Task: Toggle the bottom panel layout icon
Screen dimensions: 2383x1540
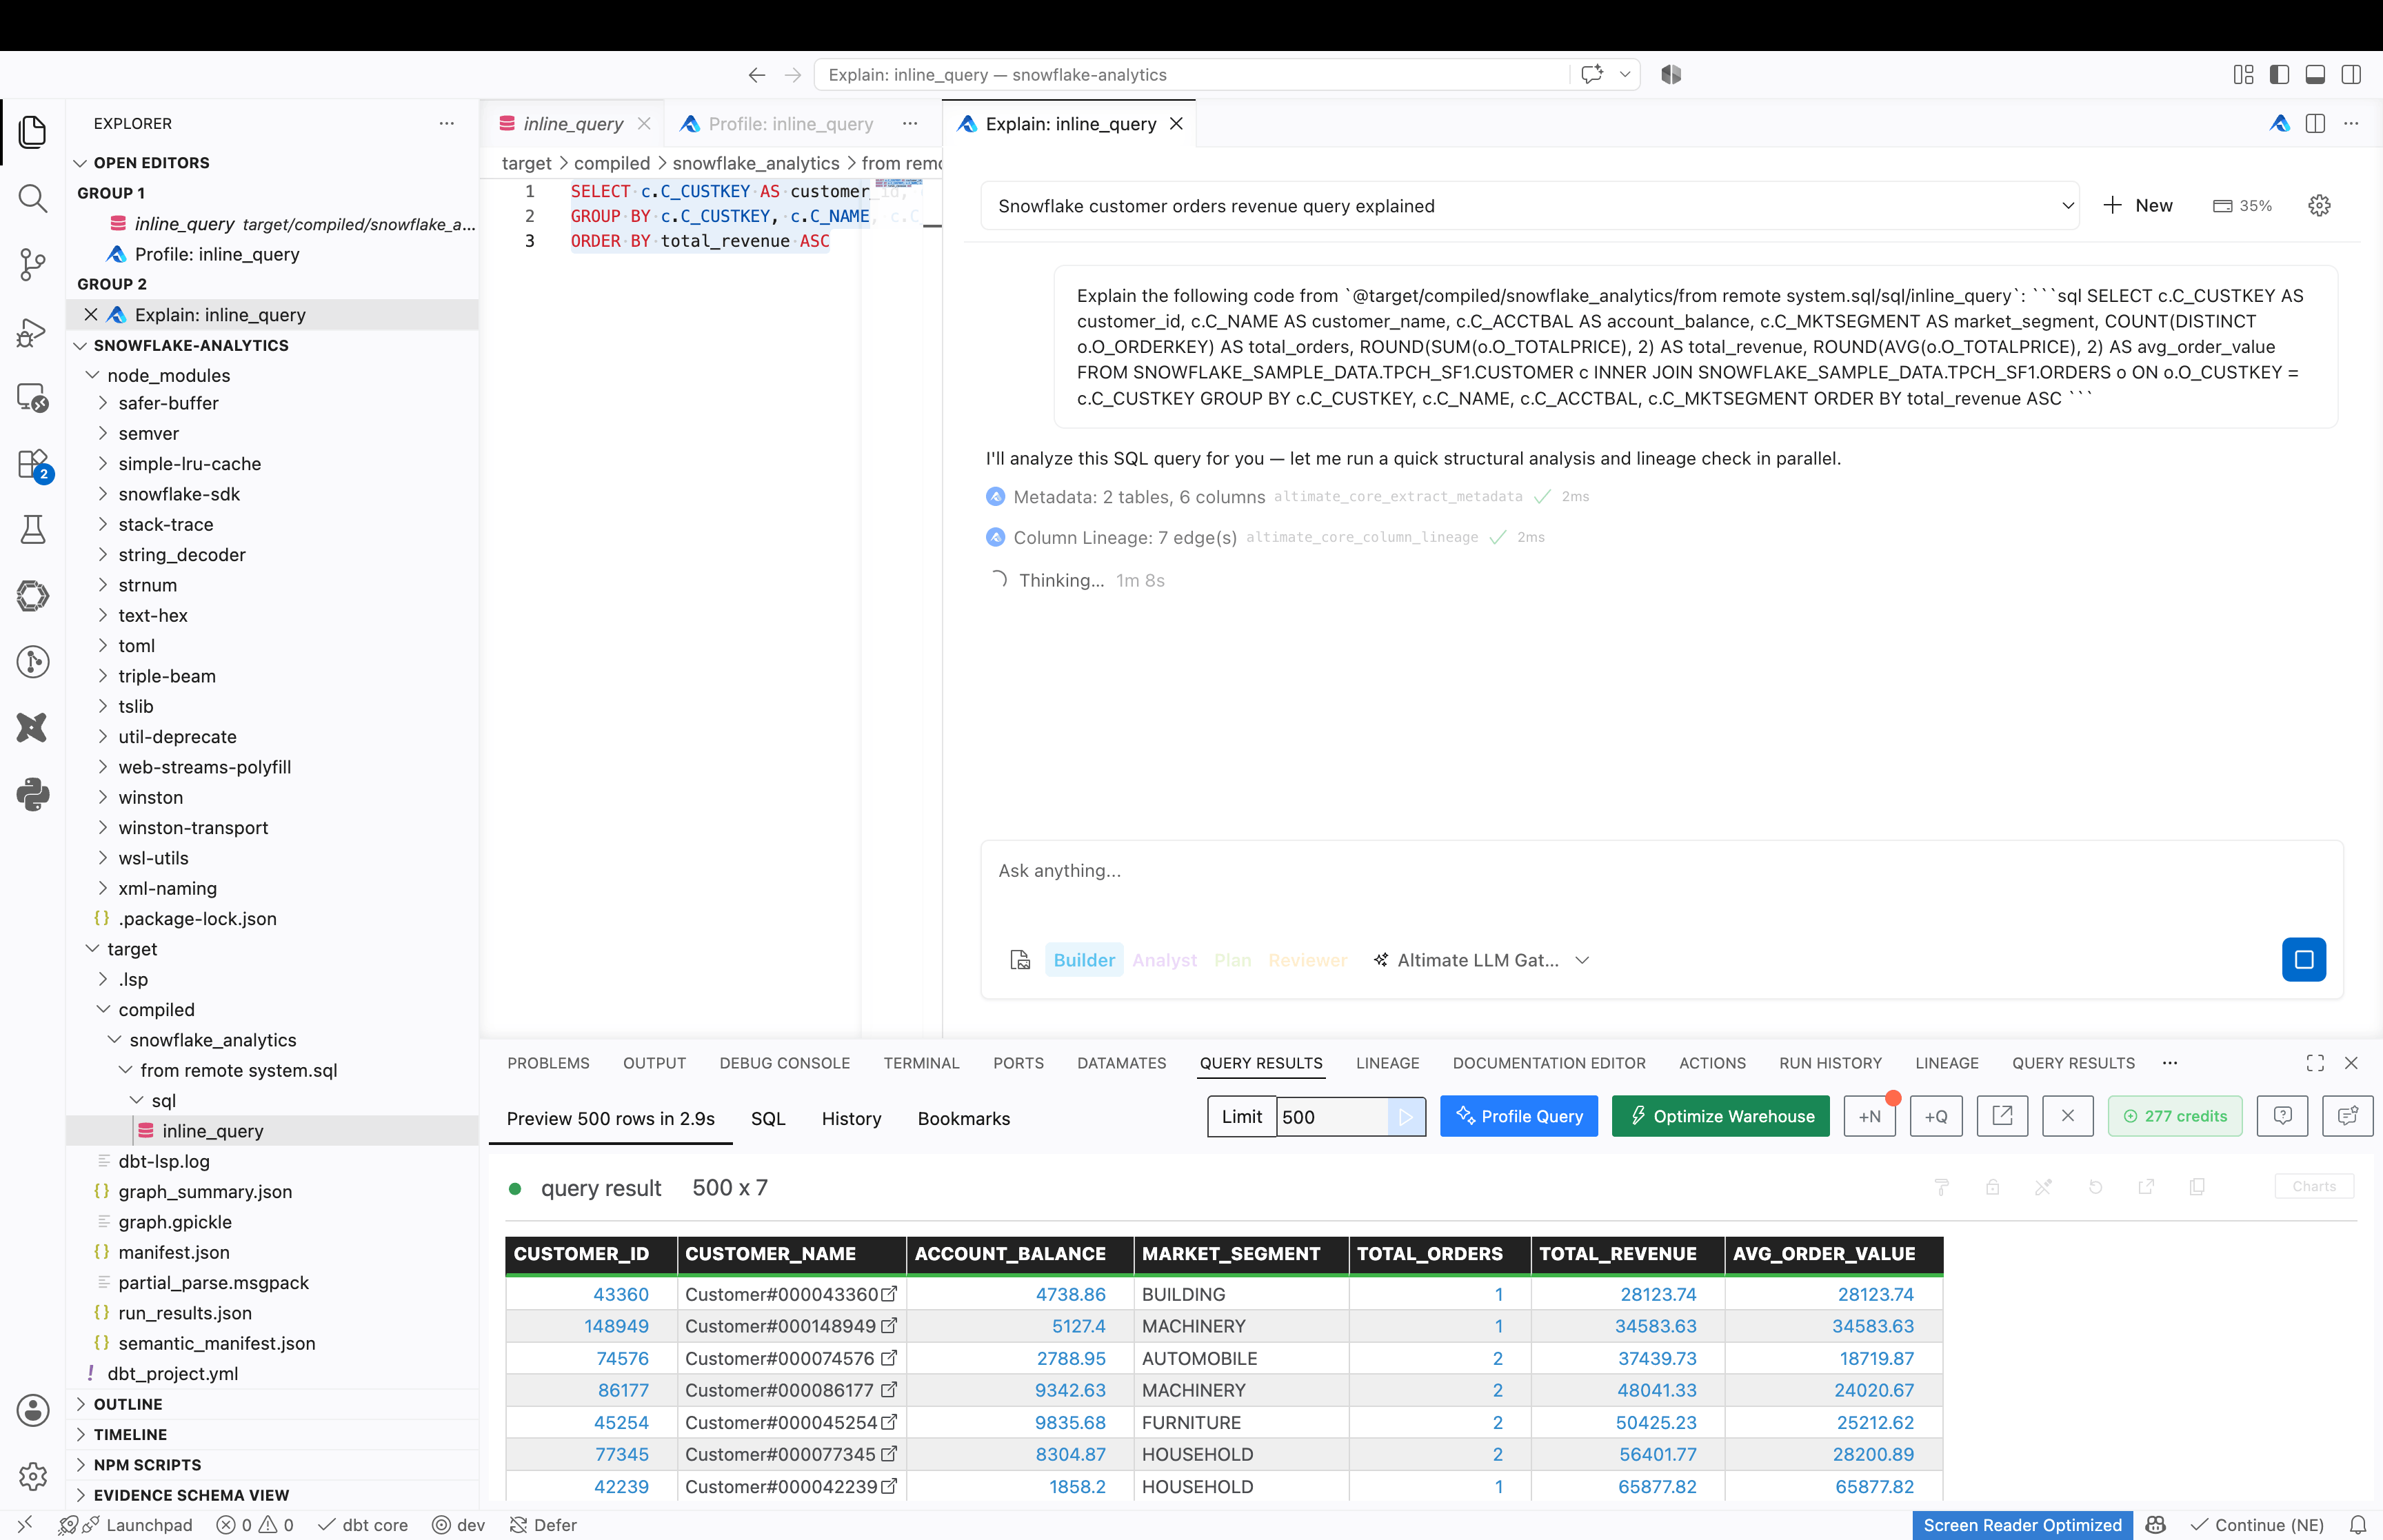Action: click(2315, 75)
